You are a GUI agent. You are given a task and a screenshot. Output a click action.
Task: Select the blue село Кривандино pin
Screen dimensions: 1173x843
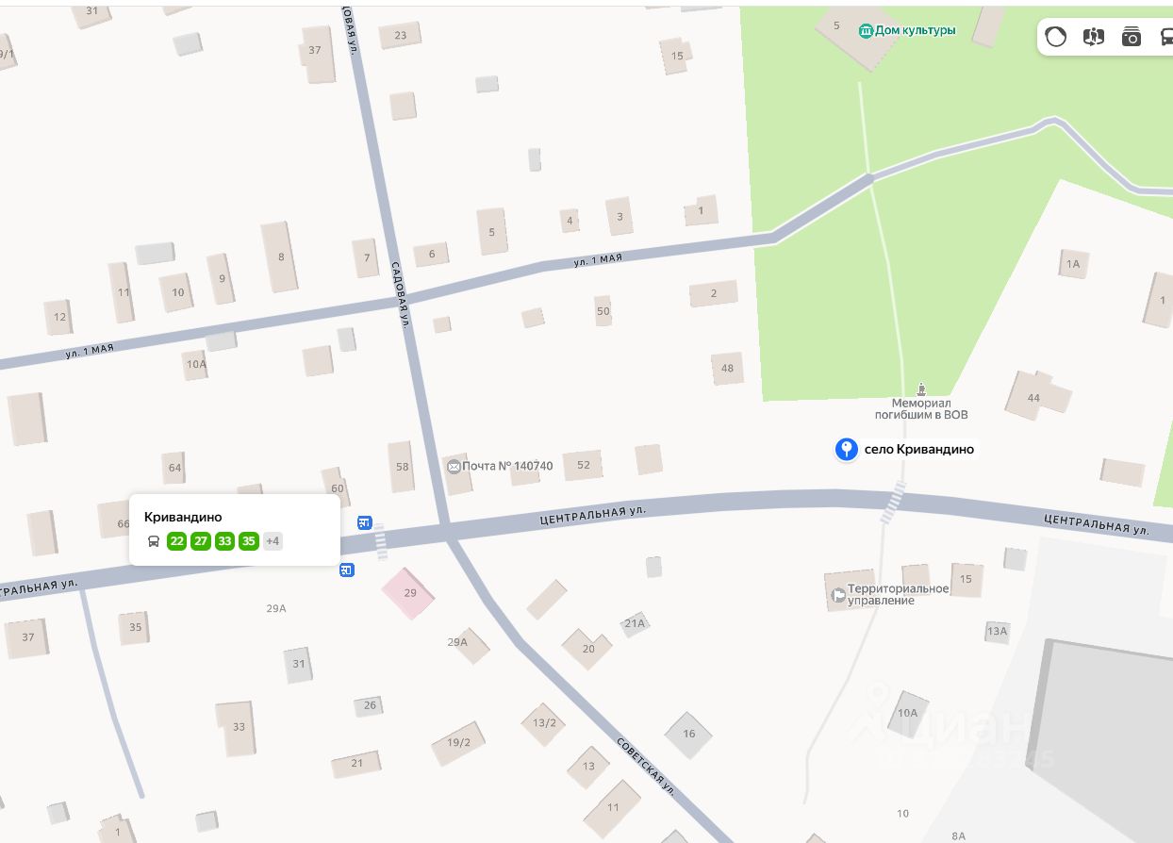tap(846, 449)
